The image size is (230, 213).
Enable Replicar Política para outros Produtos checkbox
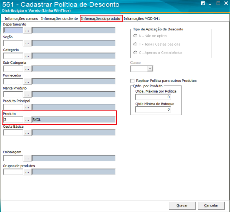132,81
